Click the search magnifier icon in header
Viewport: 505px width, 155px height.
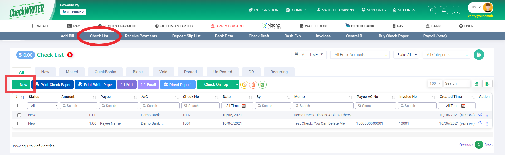point(432,10)
